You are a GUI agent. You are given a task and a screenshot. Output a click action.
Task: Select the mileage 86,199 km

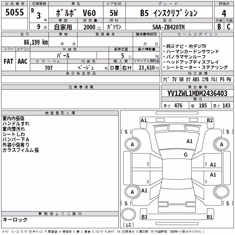(36, 42)
